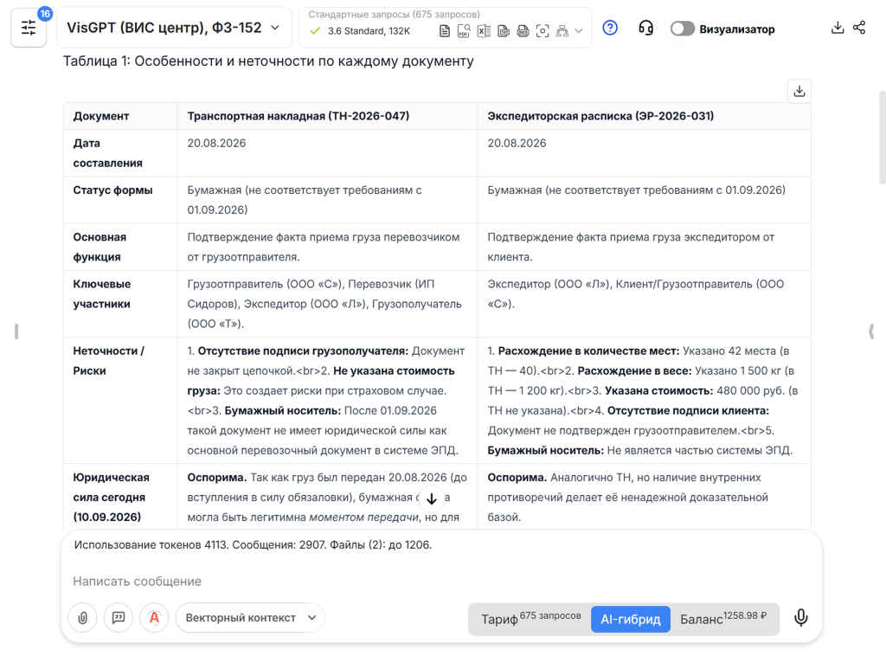Screen dimensions: 886x663
Task: Attach a file with the paperclip icon
Action: click(x=82, y=617)
